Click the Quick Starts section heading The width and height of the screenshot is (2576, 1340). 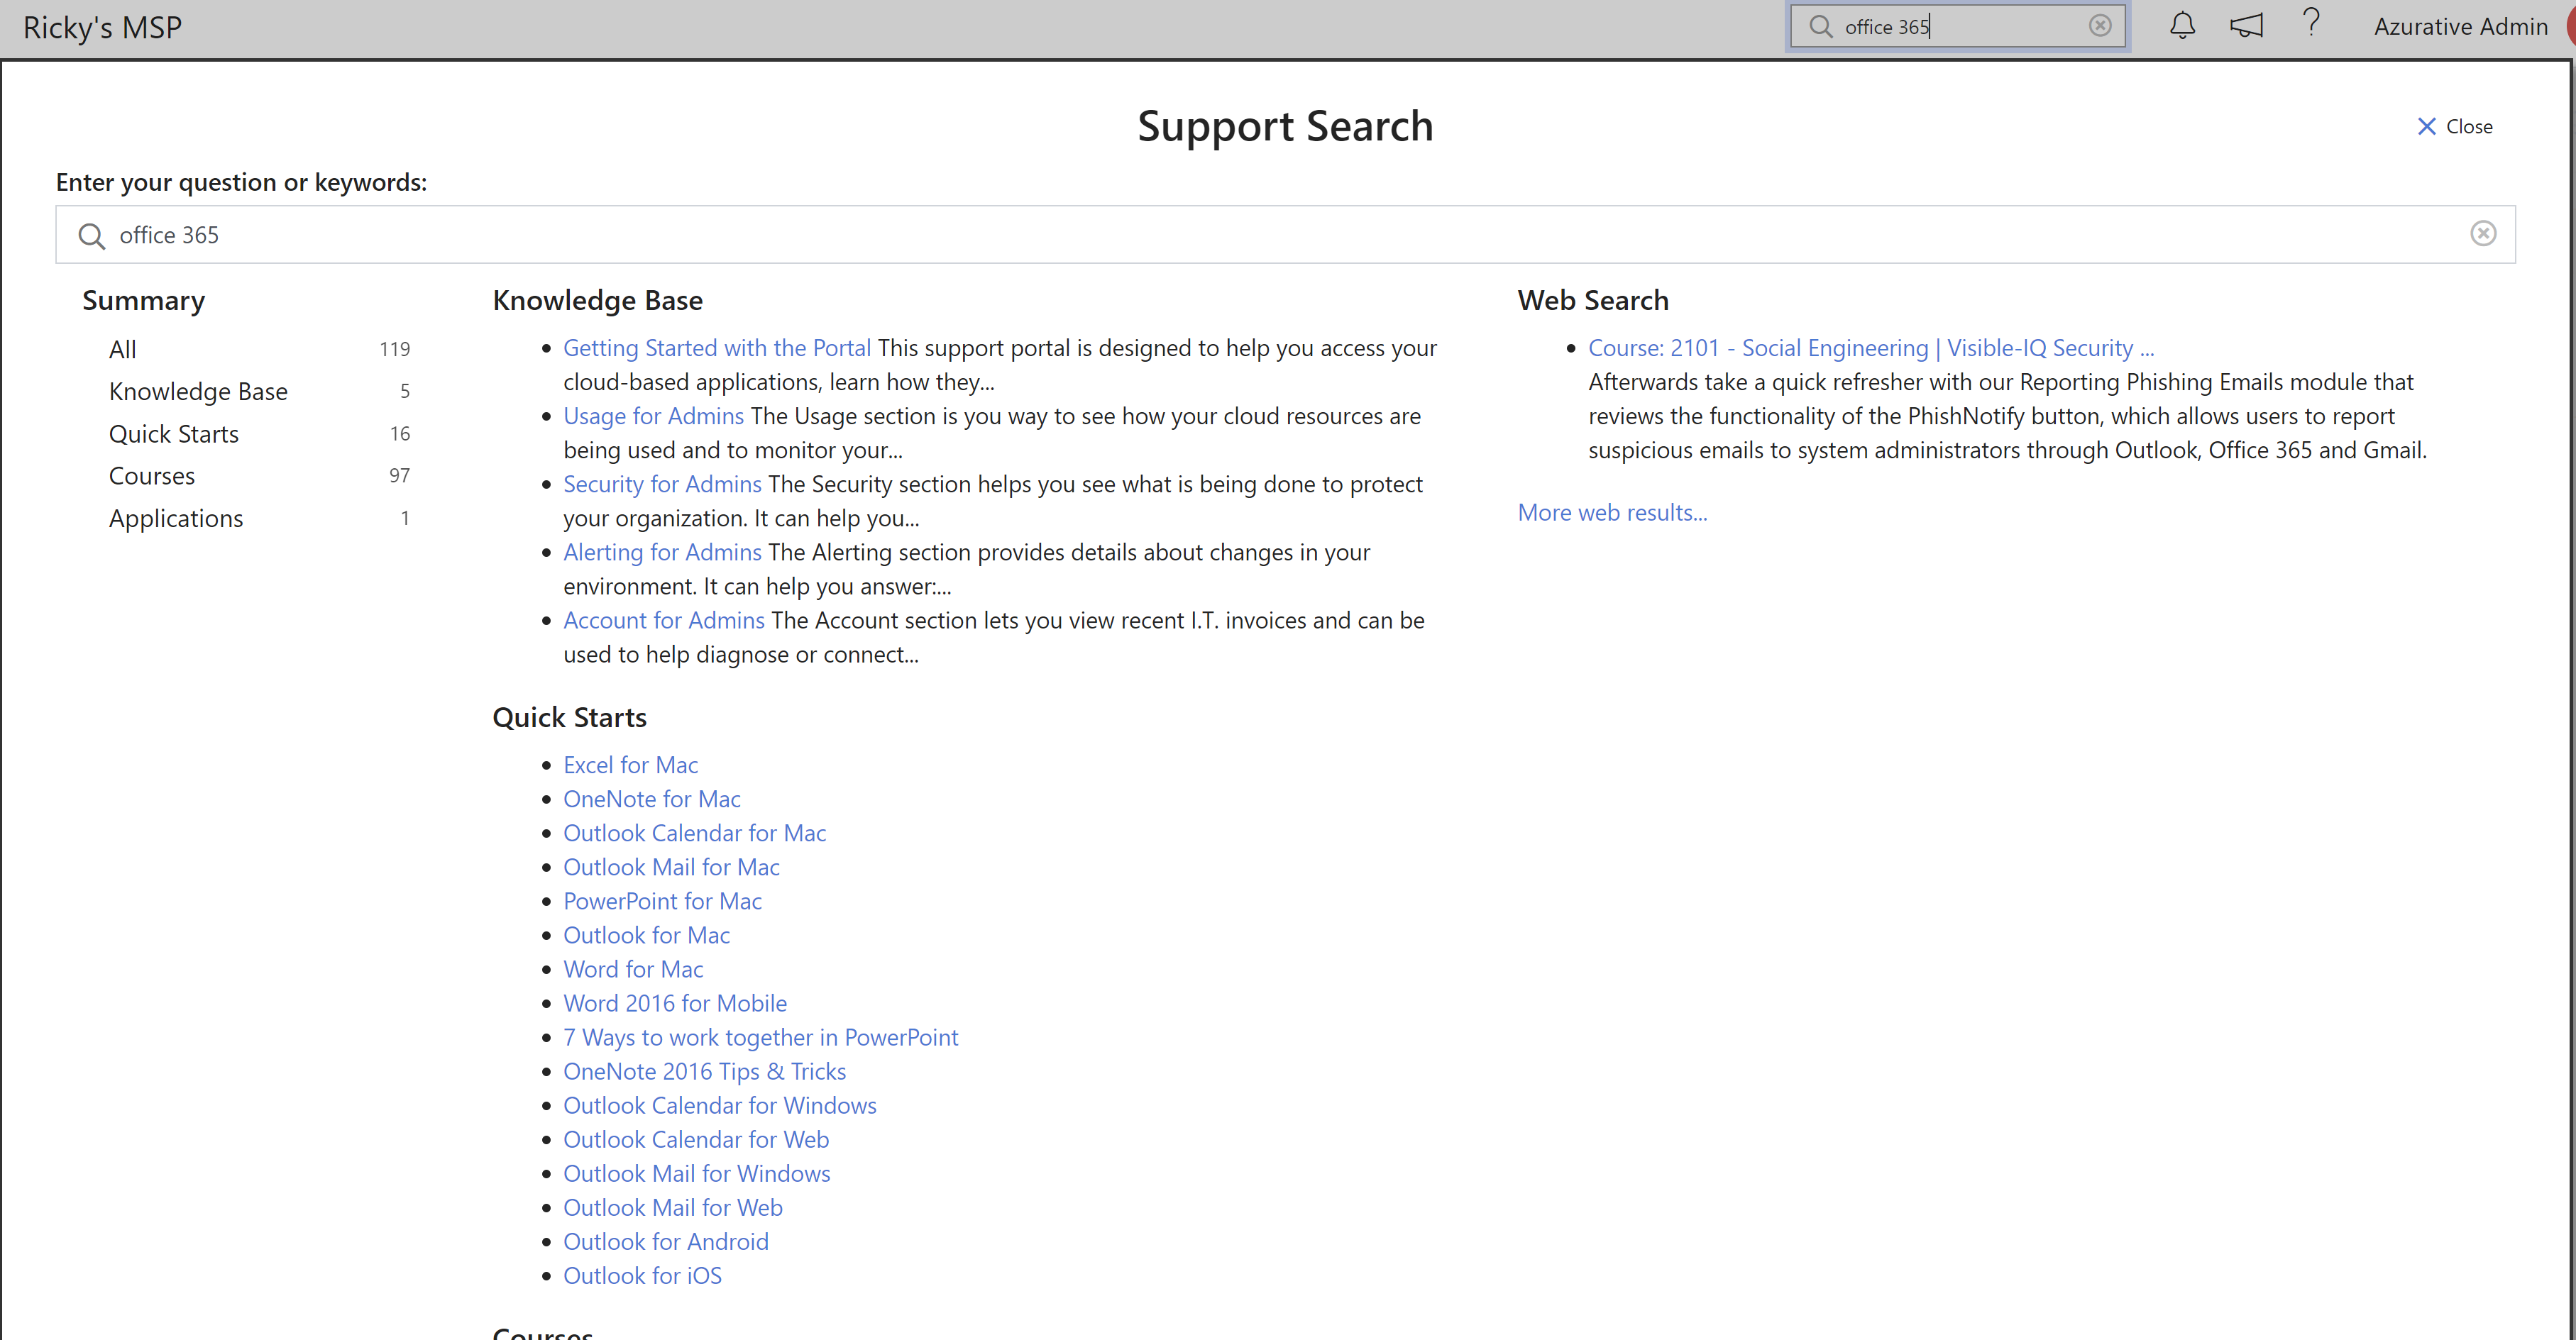569,716
